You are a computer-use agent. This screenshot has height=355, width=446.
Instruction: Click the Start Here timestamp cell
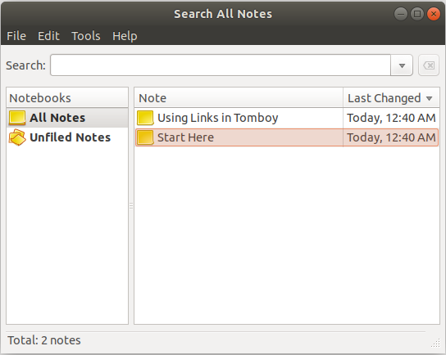(x=391, y=137)
